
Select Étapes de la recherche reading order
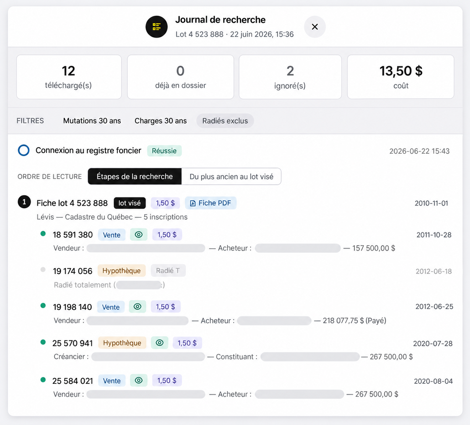pos(135,176)
